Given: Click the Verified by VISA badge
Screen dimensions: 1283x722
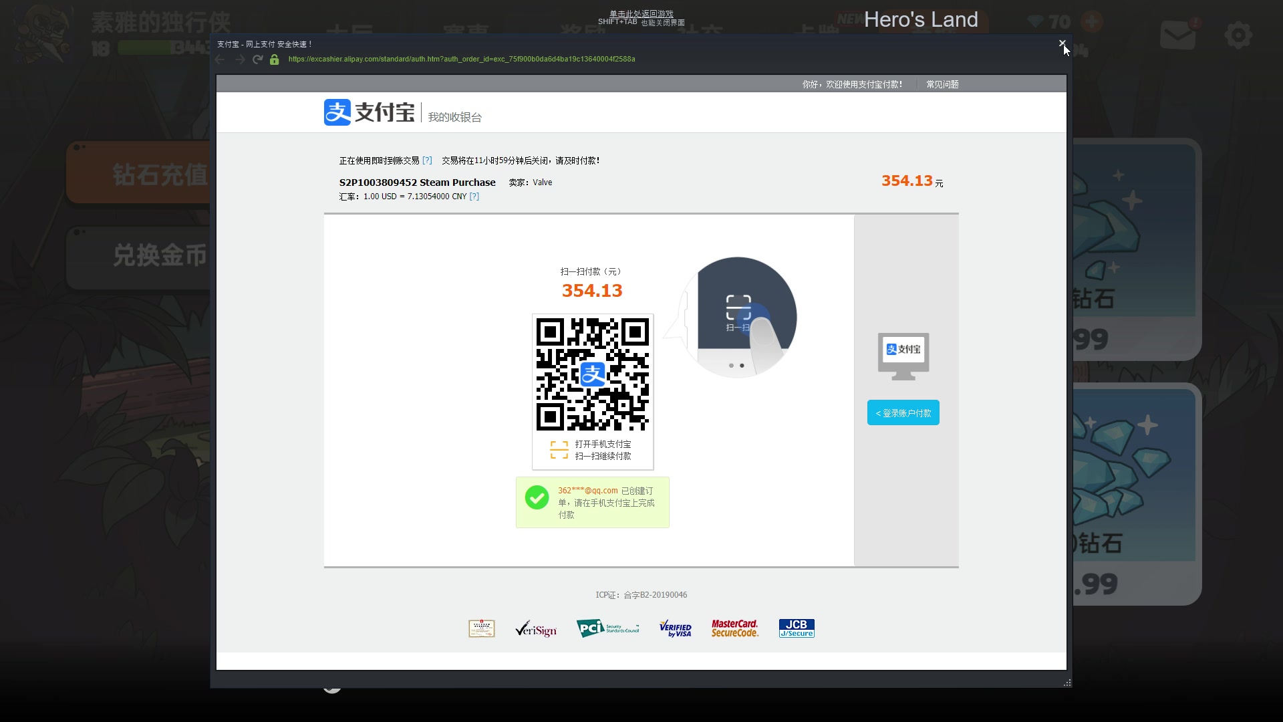Looking at the screenshot, I should [x=675, y=628].
